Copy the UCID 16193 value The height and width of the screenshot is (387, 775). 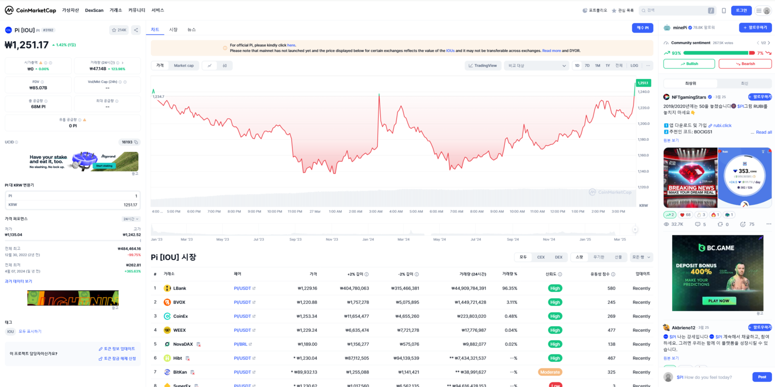pos(136,142)
